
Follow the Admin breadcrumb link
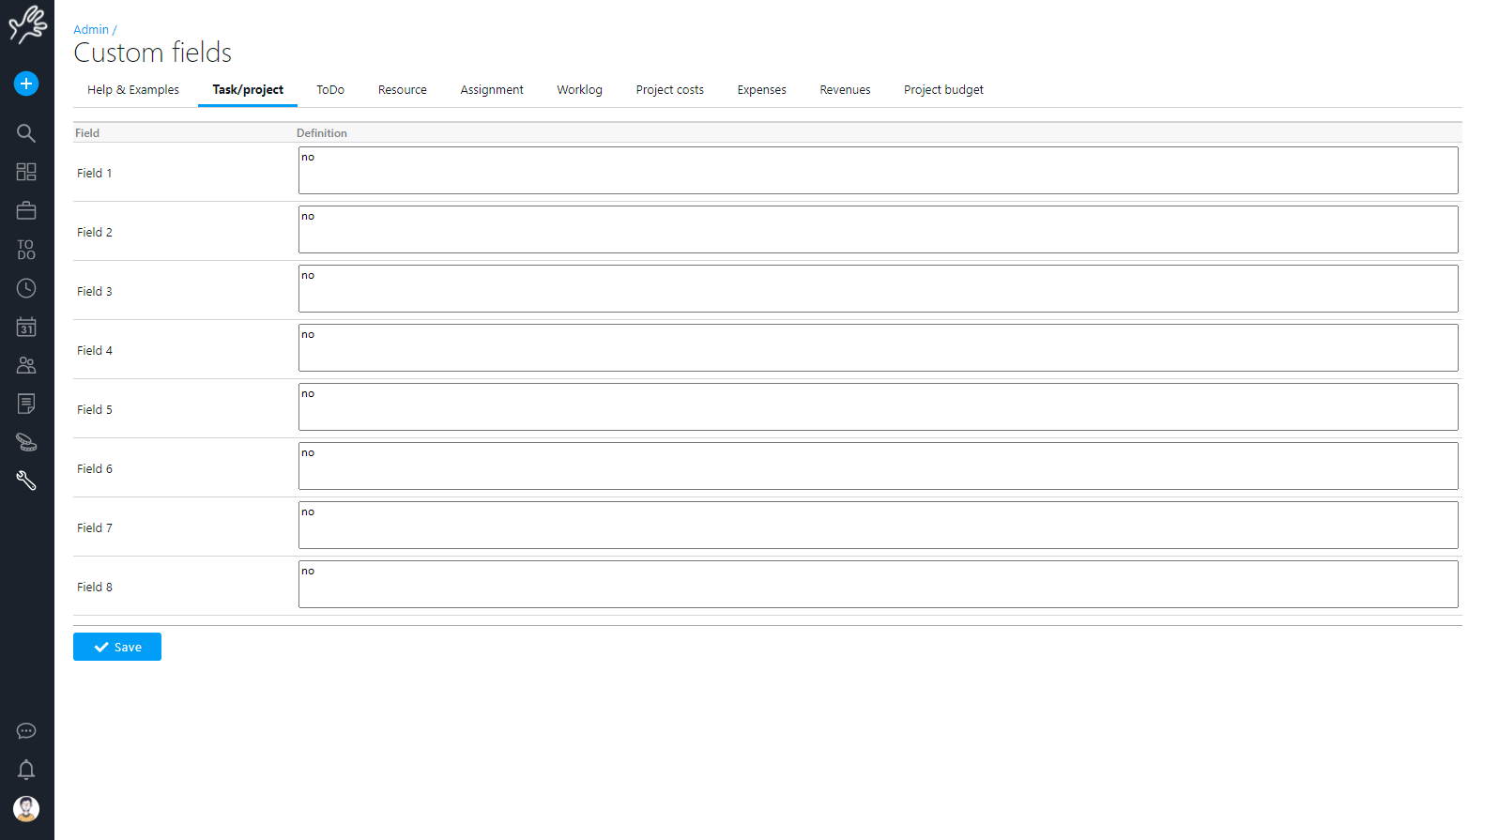[91, 30]
